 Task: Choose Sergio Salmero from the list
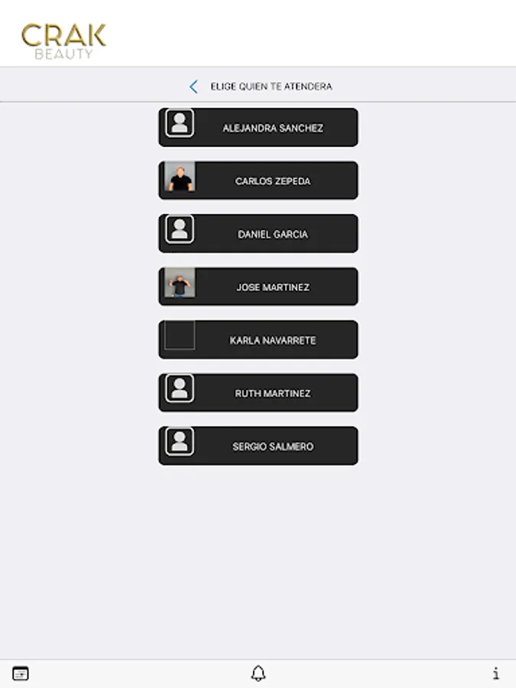click(x=258, y=446)
